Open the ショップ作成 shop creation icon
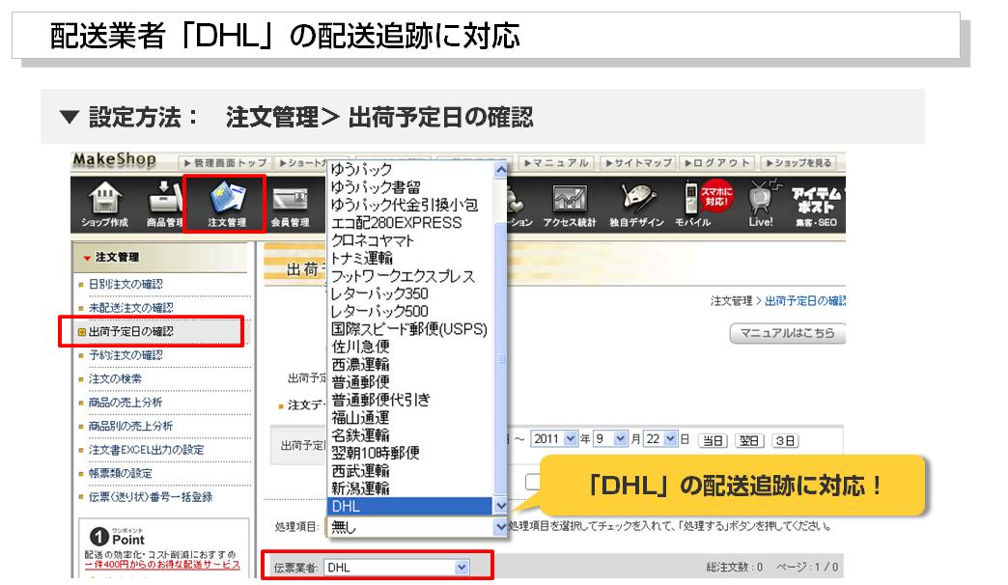Viewport: 1008px width, 585px height. [104, 205]
